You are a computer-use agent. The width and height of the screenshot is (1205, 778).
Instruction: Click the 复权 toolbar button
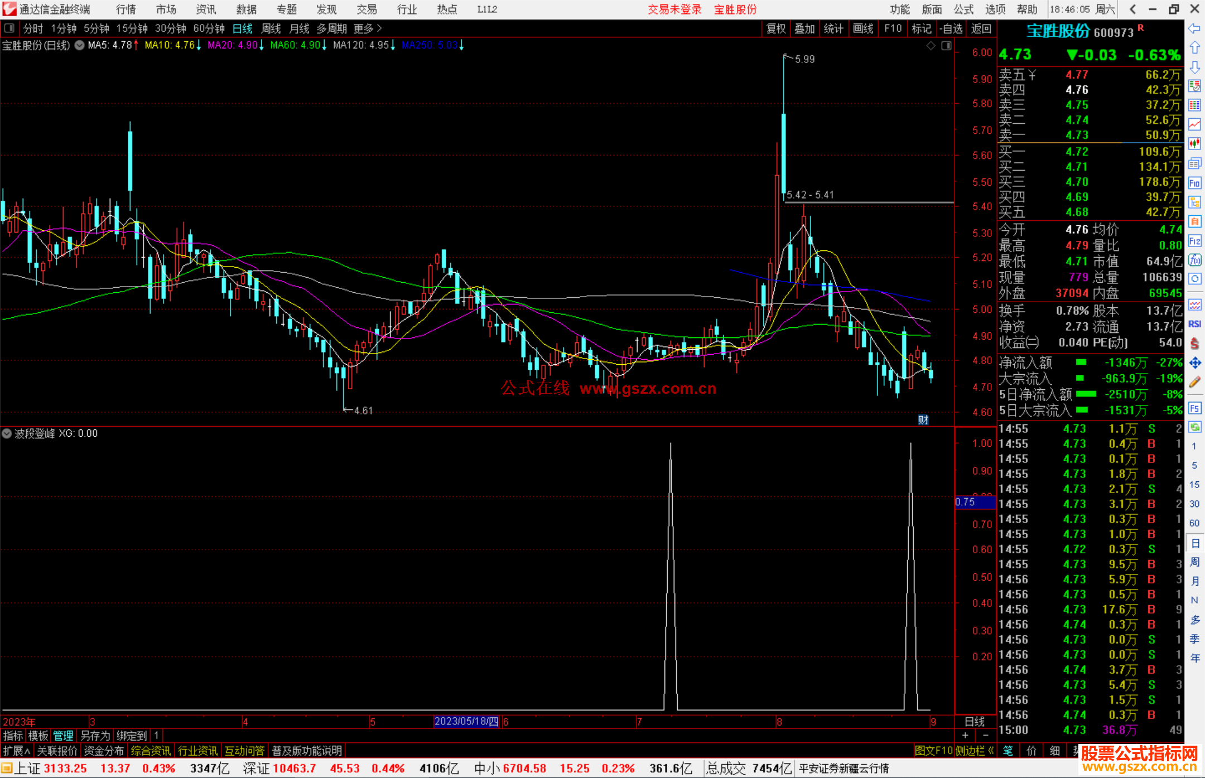point(775,28)
